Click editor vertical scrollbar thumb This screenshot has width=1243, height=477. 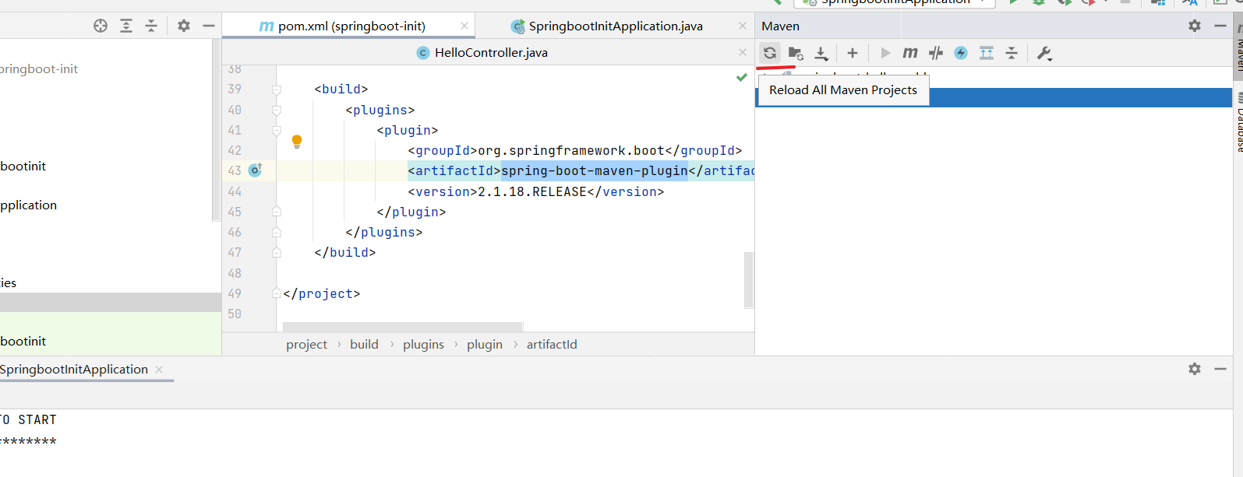click(x=749, y=280)
